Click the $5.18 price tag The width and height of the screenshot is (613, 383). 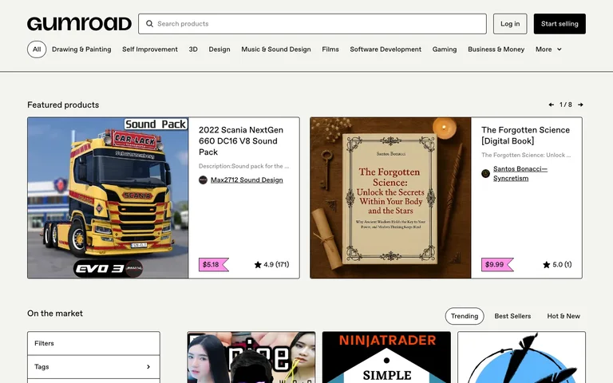(213, 265)
